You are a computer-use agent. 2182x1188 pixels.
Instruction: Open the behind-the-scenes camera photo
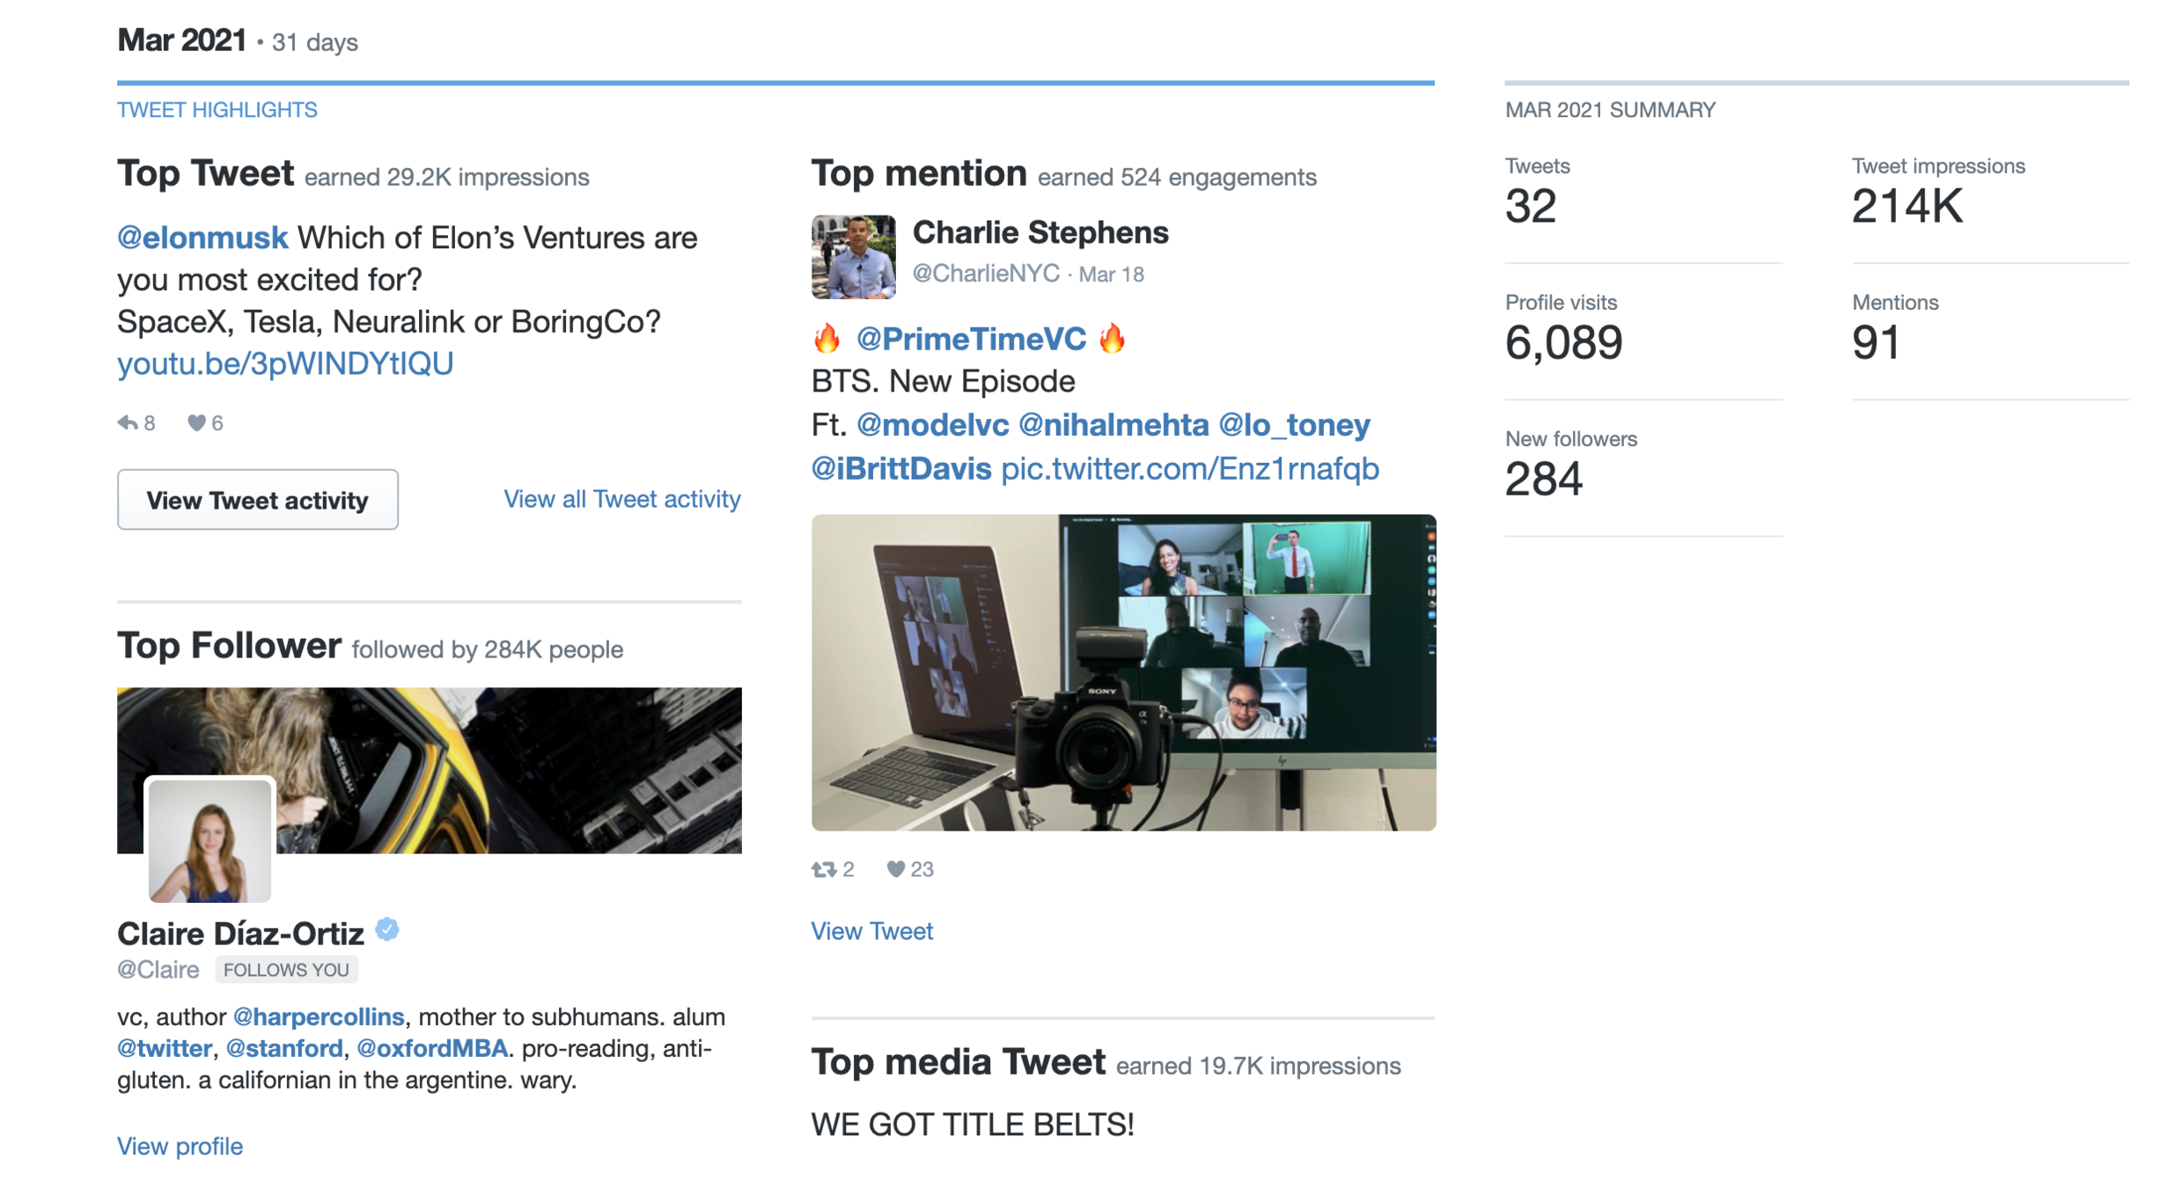click(x=1123, y=672)
